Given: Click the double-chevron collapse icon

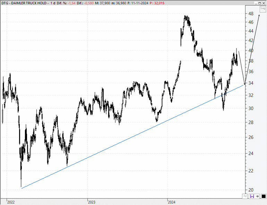Looking at the screenshot, I should [245, 196].
